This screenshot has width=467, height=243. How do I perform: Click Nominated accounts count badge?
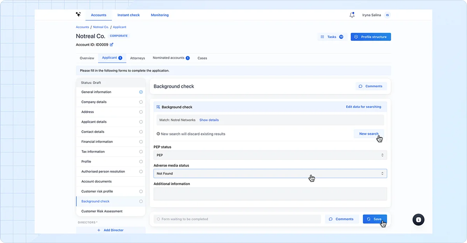188,58
